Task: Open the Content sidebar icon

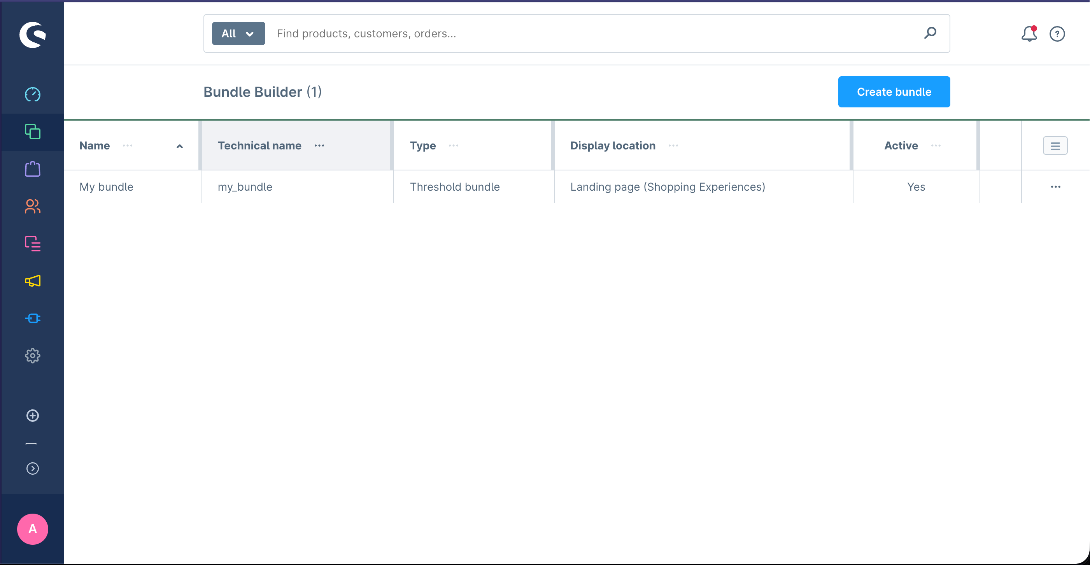Action: click(33, 244)
